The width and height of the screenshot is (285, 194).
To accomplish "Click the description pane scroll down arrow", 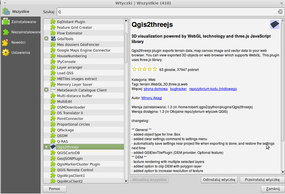I will coord(283,172).
